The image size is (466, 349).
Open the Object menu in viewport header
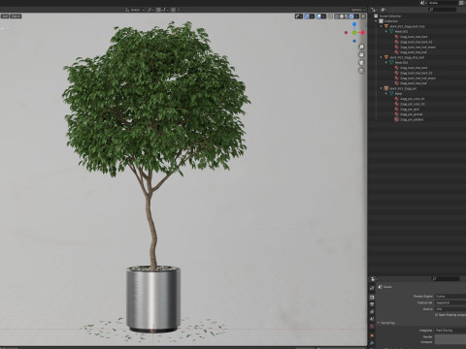click(16, 16)
